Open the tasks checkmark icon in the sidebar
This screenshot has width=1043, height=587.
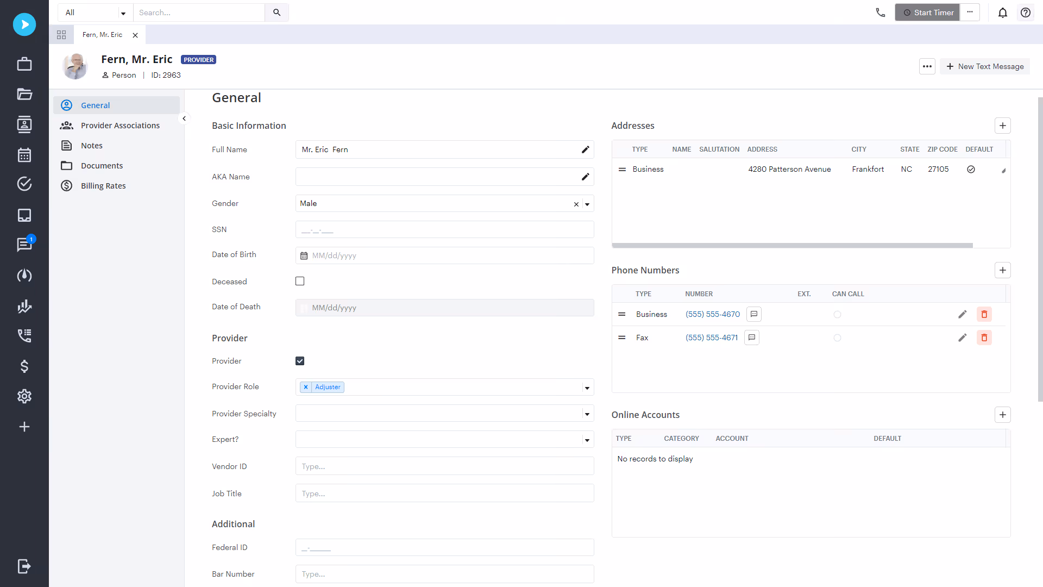click(x=24, y=184)
